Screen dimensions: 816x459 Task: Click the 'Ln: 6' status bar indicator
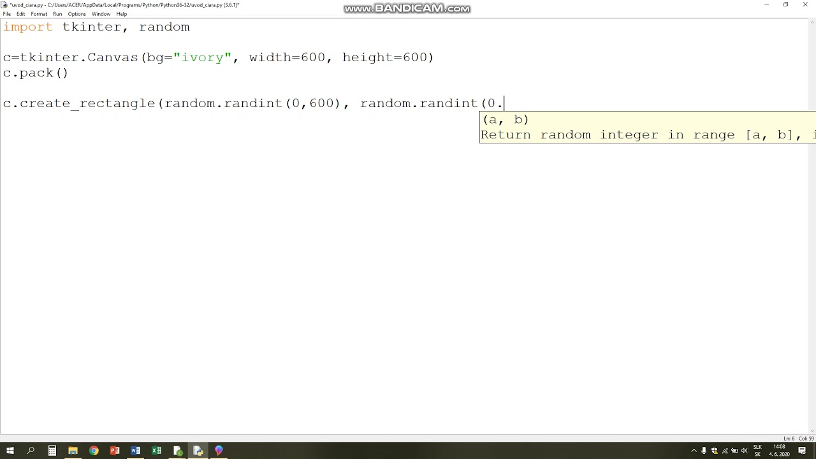[x=789, y=439]
